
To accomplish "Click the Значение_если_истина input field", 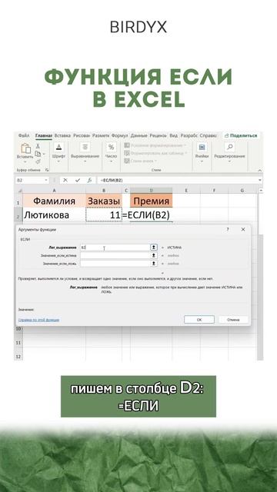I will 115,255.
